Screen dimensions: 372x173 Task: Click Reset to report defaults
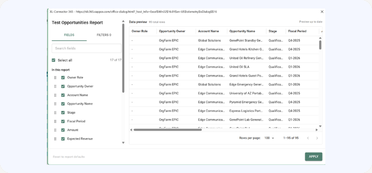point(69,157)
